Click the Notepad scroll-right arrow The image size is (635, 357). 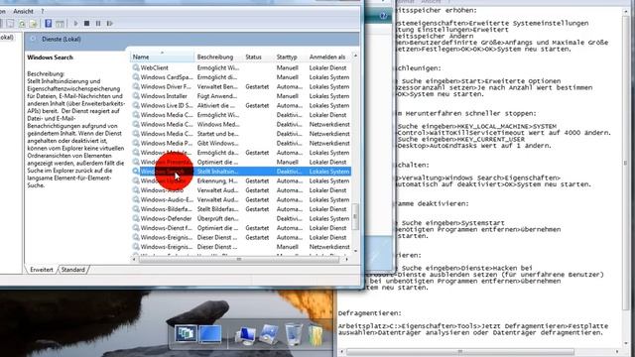pyautogui.click(x=617, y=352)
